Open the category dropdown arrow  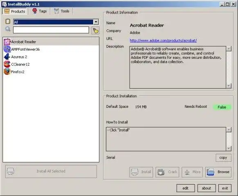point(96,22)
